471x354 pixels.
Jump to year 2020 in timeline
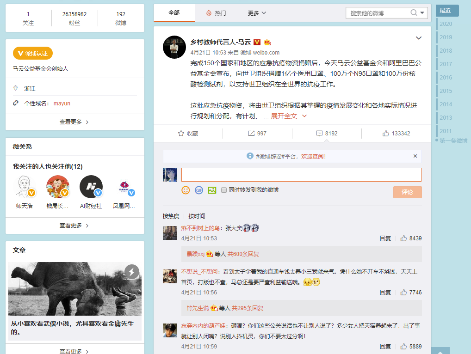point(446,24)
